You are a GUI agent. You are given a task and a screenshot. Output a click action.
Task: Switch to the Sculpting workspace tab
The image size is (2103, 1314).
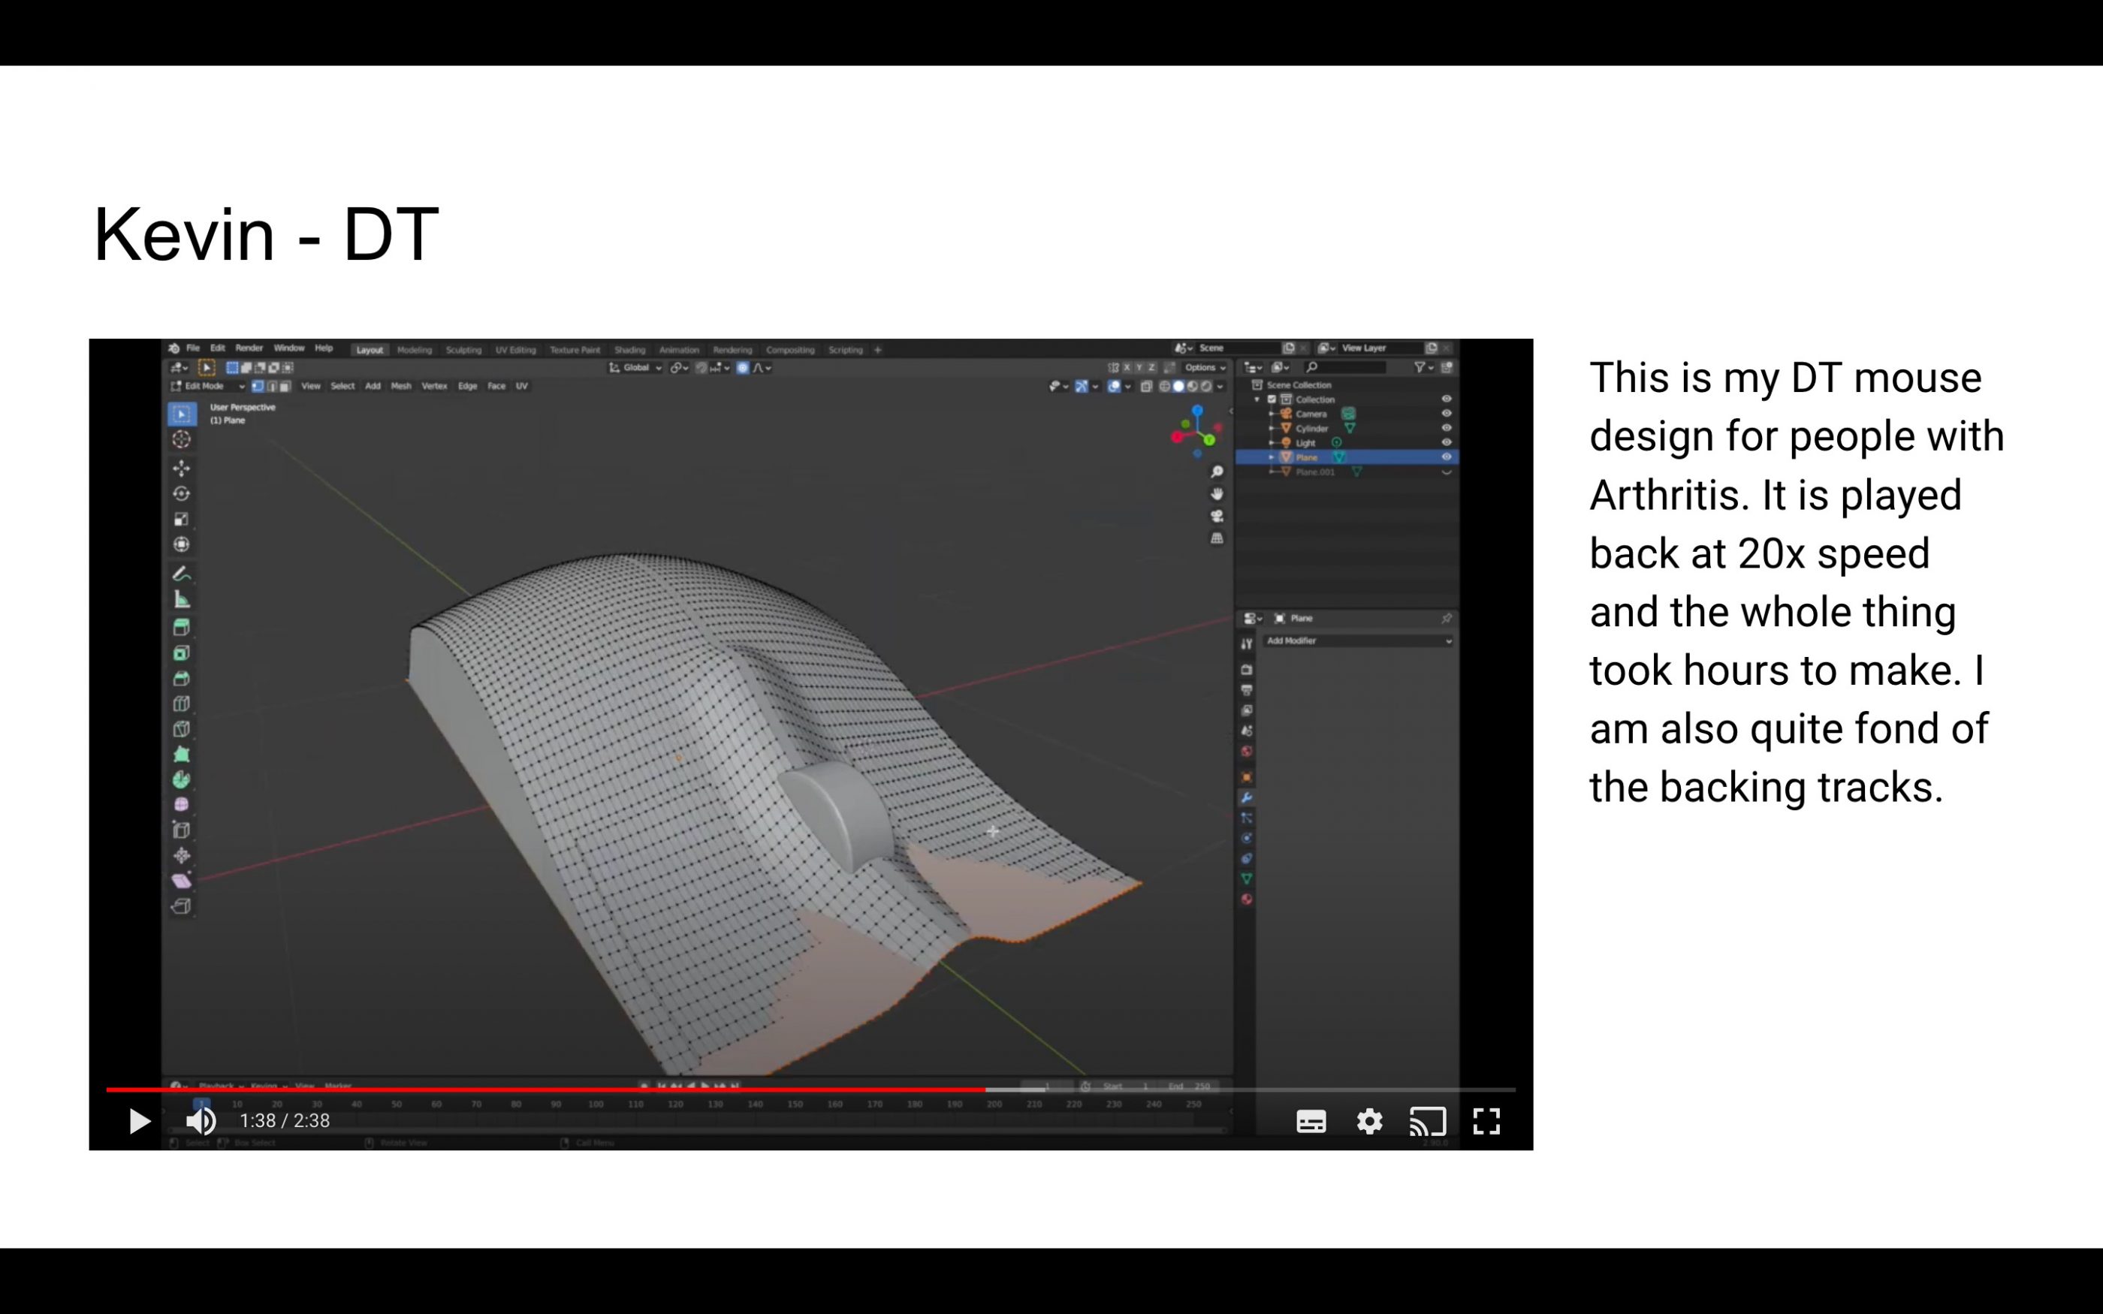pos(463,349)
